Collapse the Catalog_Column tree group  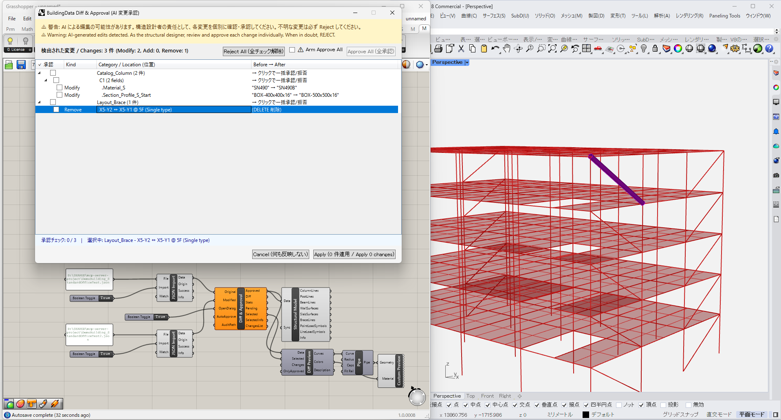point(40,73)
